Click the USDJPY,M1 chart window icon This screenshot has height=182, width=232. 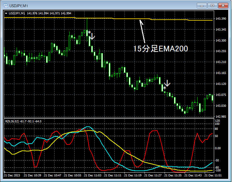6,6
